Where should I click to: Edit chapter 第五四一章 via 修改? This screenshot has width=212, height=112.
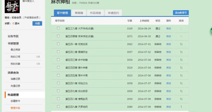pos(169,44)
